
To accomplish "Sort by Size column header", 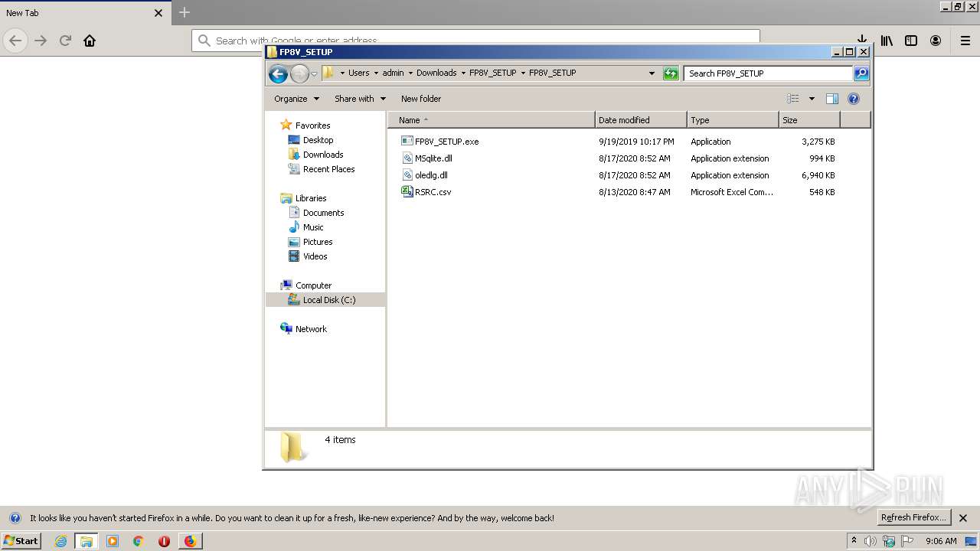I will click(x=809, y=120).
